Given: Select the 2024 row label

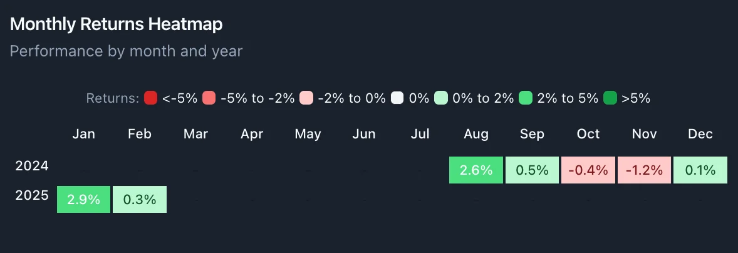Looking at the screenshot, I should pos(32,167).
